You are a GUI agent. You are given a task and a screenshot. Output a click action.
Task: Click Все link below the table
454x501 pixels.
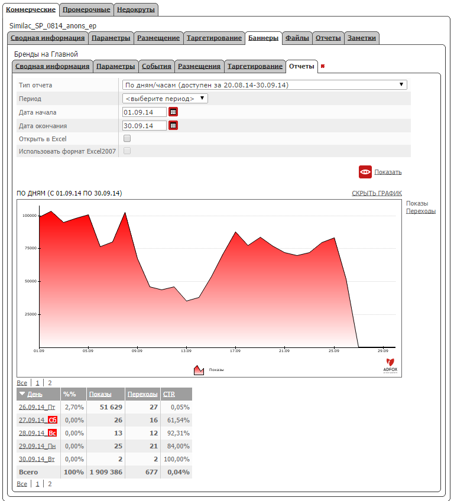tap(22, 484)
